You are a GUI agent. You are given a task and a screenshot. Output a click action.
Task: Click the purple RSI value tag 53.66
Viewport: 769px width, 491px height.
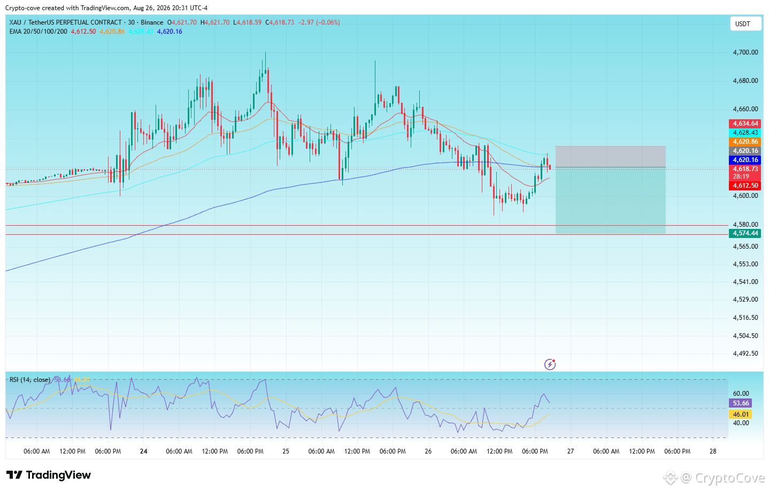tap(741, 403)
